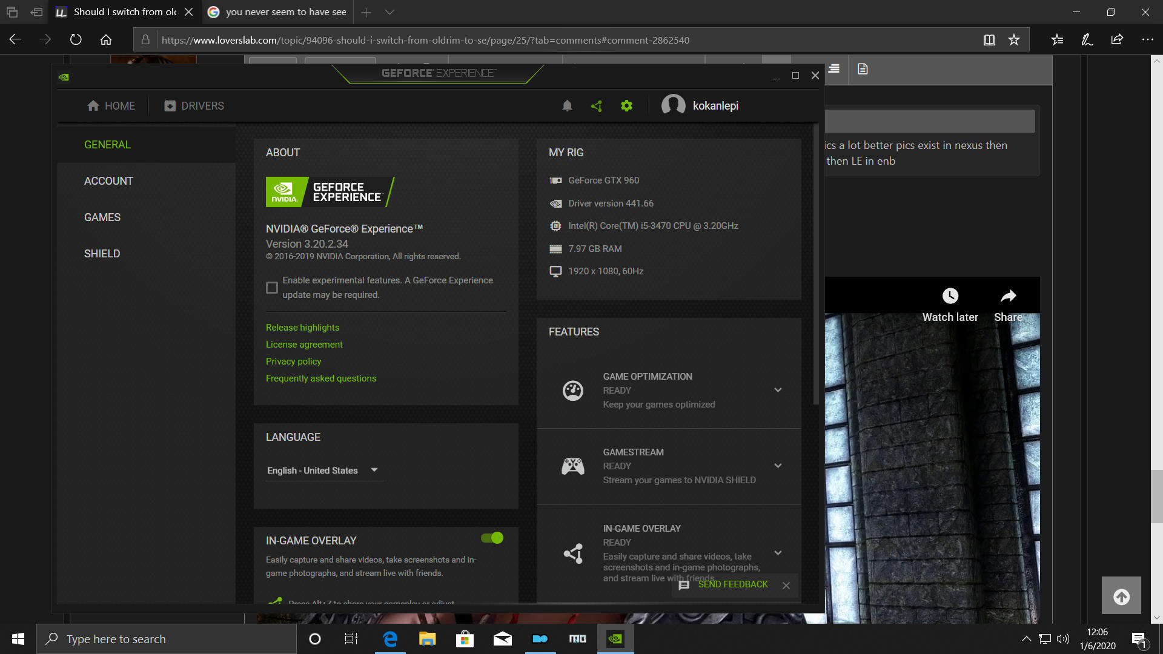Toggle the In-Game Overlay switch off
This screenshot has width=1163, height=654.
(492, 538)
